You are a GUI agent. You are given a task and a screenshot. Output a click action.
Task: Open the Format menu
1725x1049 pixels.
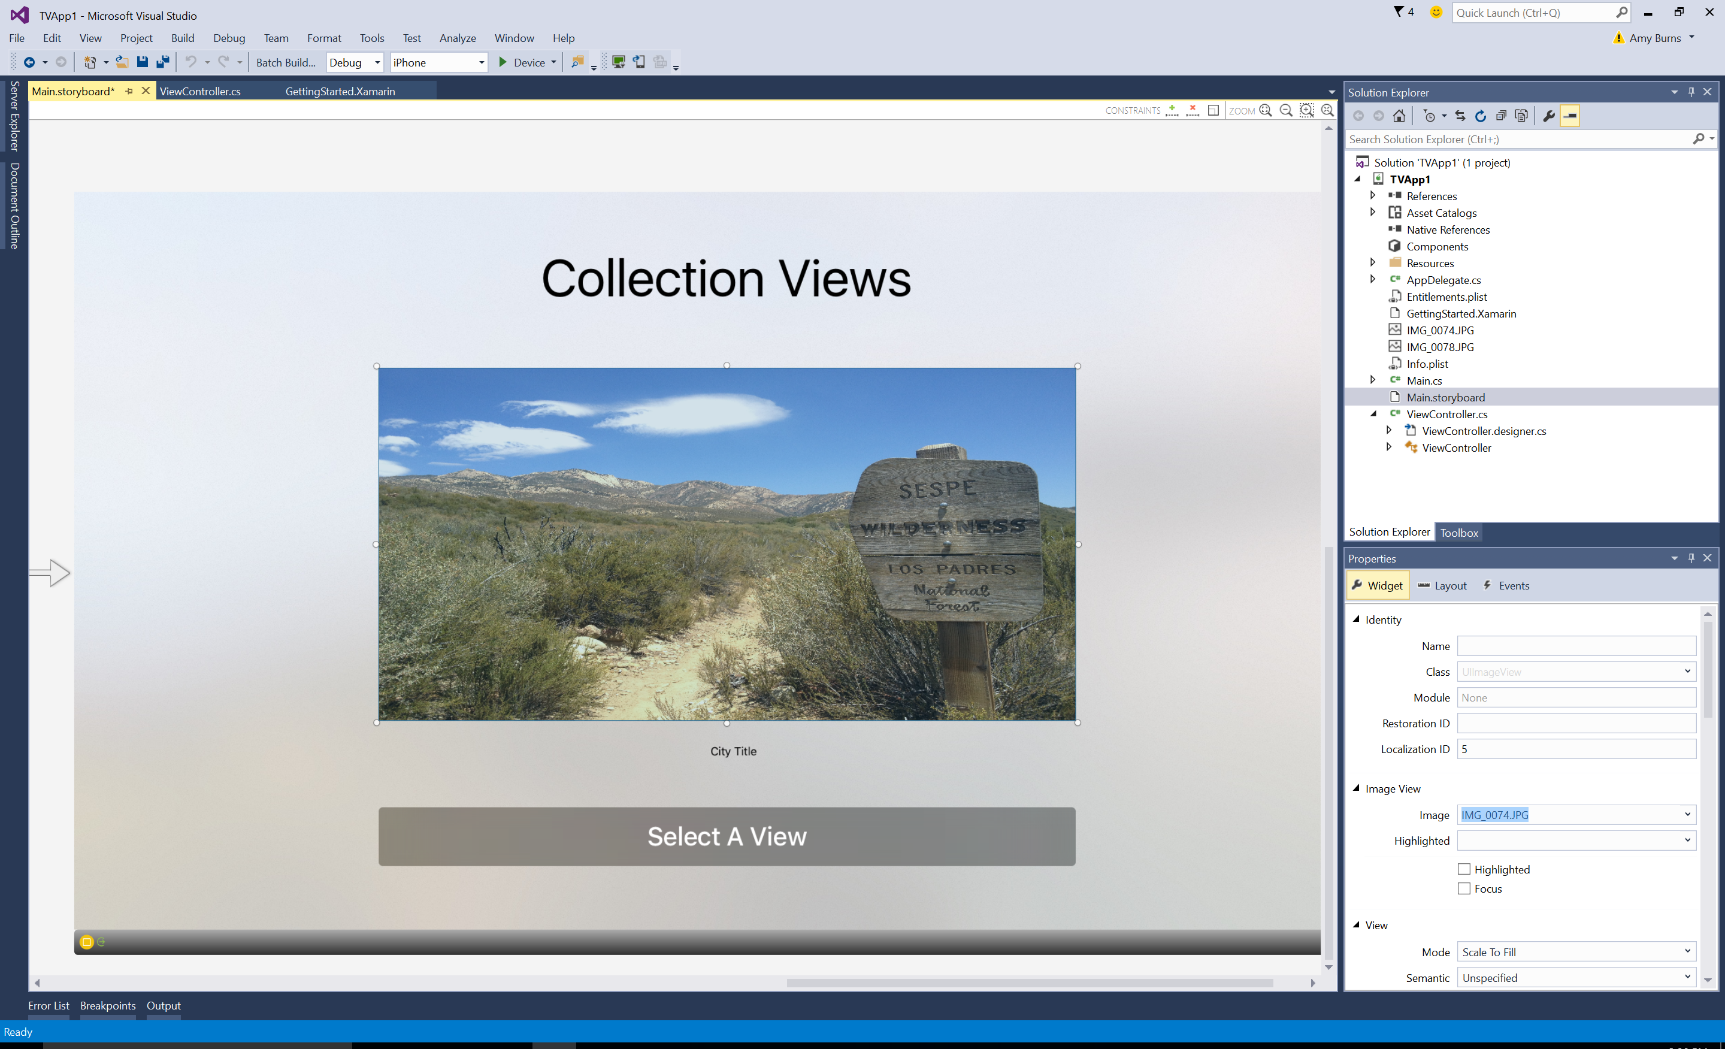[324, 38]
